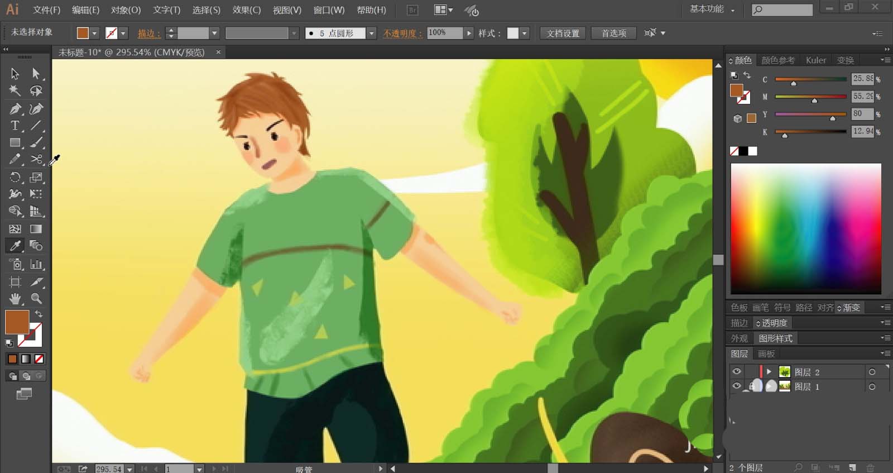Select the Shape Builder tool
This screenshot has height=473, width=893.
15,211
